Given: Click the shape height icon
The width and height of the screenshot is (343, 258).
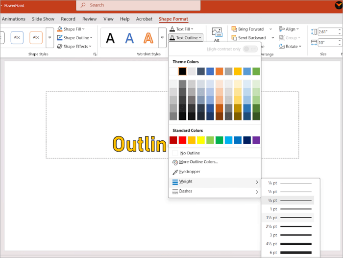Looking at the screenshot, I should [x=314, y=32].
